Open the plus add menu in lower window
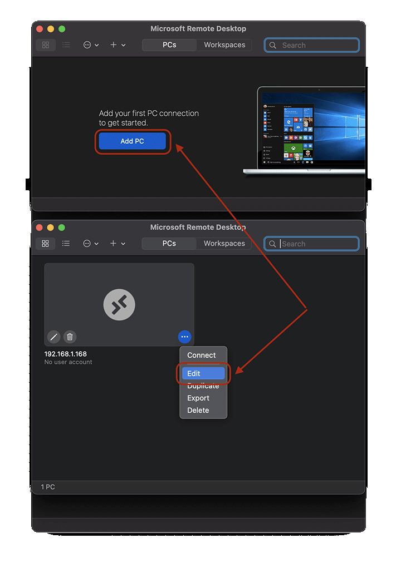The image size is (396, 573). 117,243
